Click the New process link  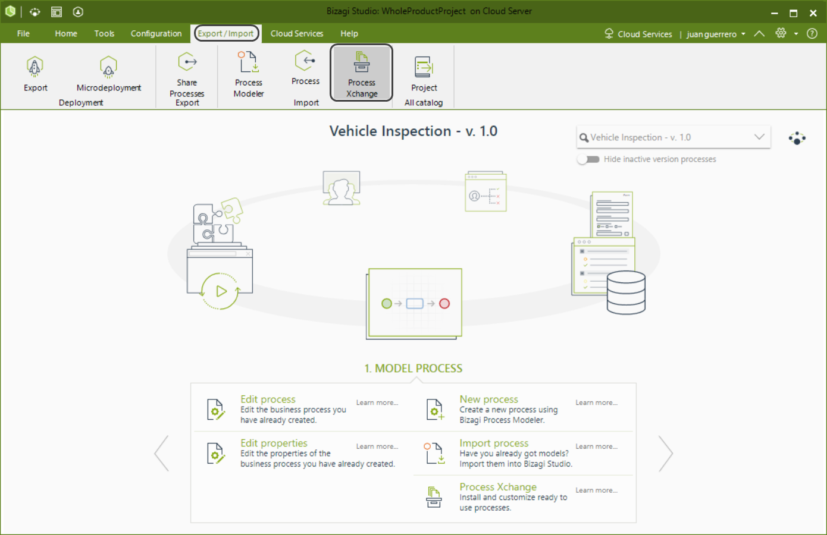(488, 399)
